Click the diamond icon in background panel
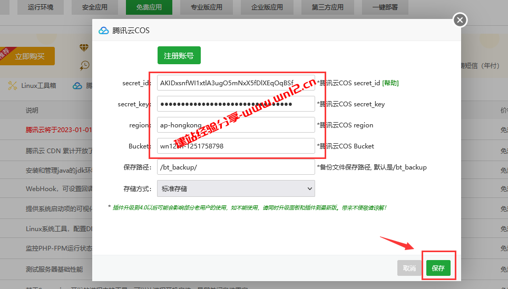Viewport: 508px width, 289px height. click(84, 48)
